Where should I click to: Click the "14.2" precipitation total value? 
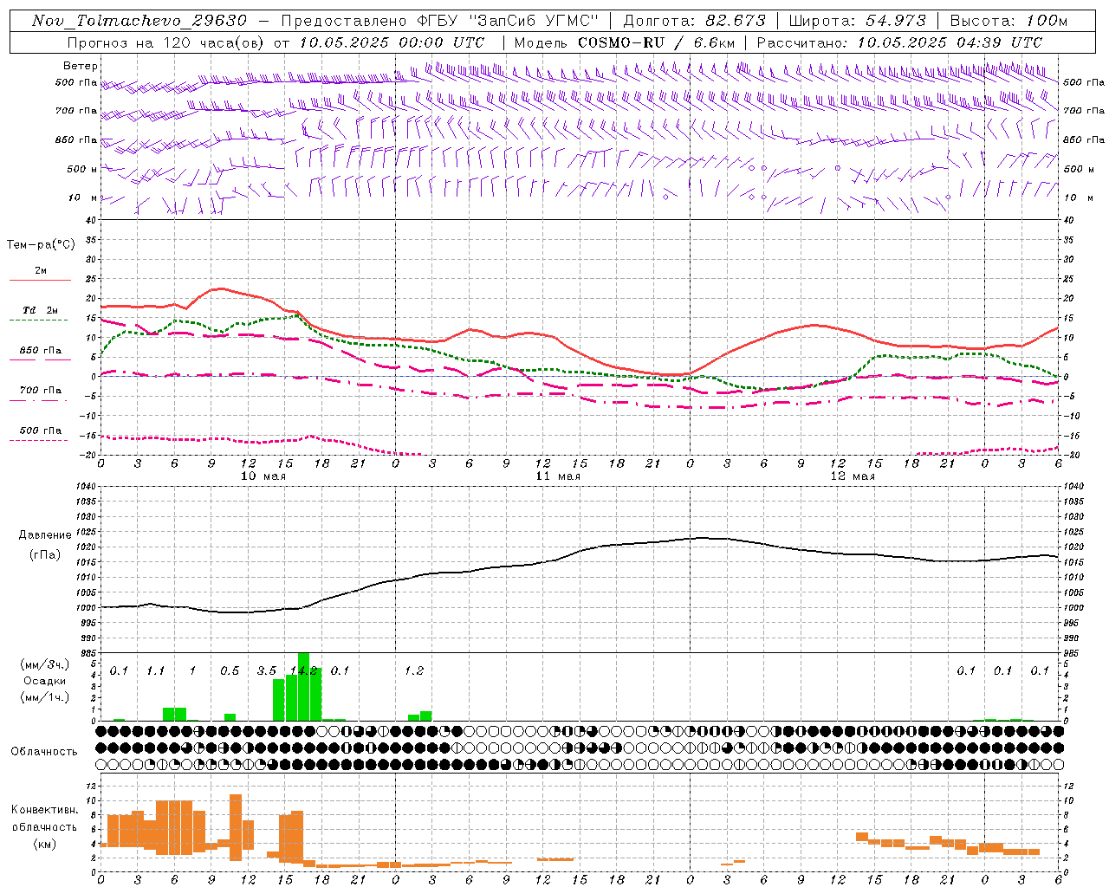tap(303, 670)
